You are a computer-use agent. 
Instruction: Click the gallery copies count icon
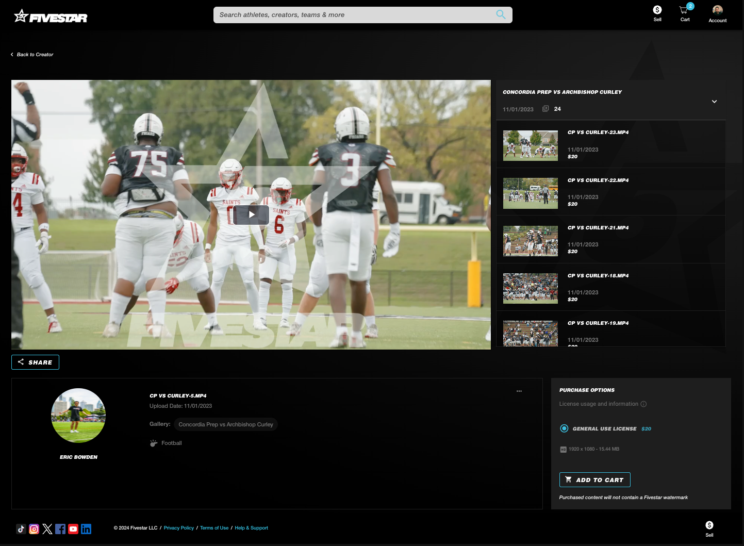tap(545, 109)
